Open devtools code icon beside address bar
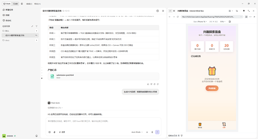This screenshot has width=258, height=139. [x=250, y=17]
